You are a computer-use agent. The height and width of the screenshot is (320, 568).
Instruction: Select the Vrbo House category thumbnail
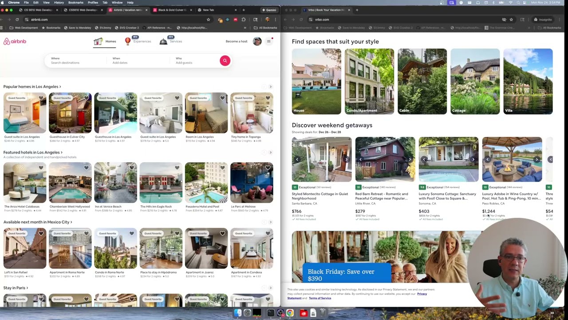click(x=316, y=81)
